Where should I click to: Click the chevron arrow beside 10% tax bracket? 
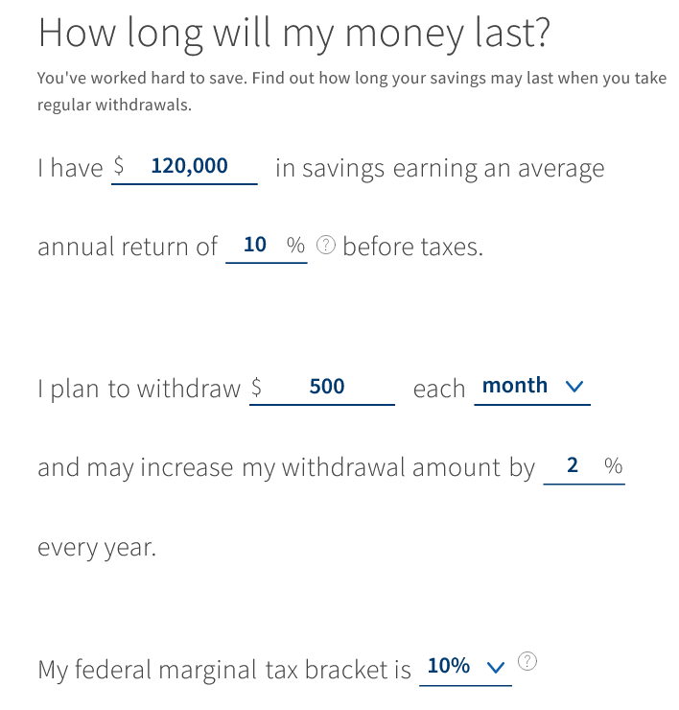coord(495,667)
